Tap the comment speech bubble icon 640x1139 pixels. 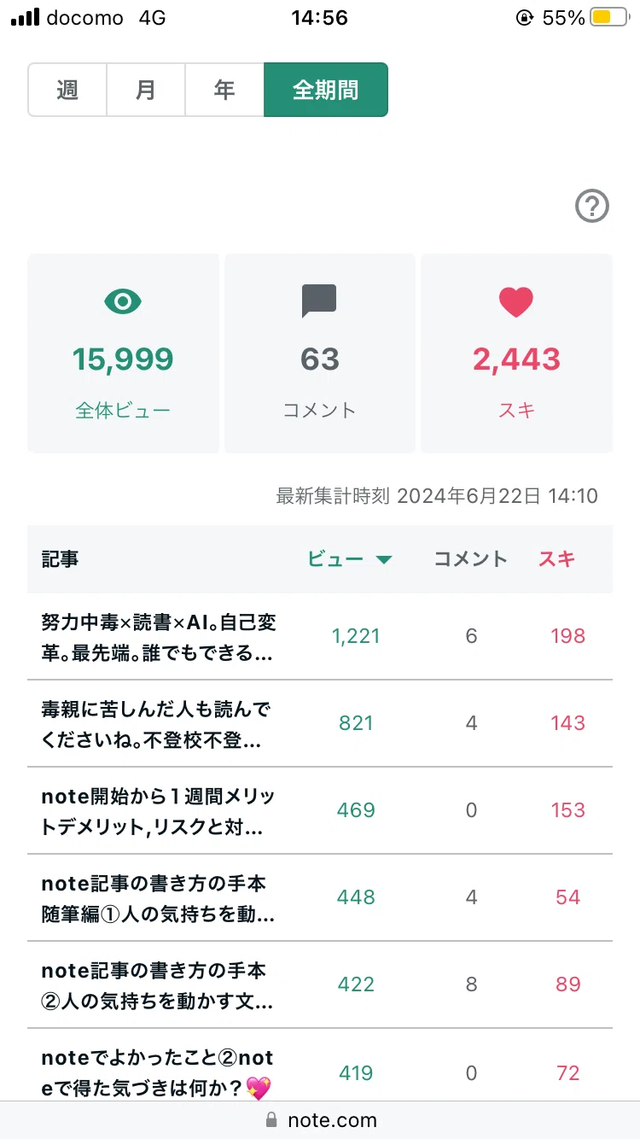point(320,301)
